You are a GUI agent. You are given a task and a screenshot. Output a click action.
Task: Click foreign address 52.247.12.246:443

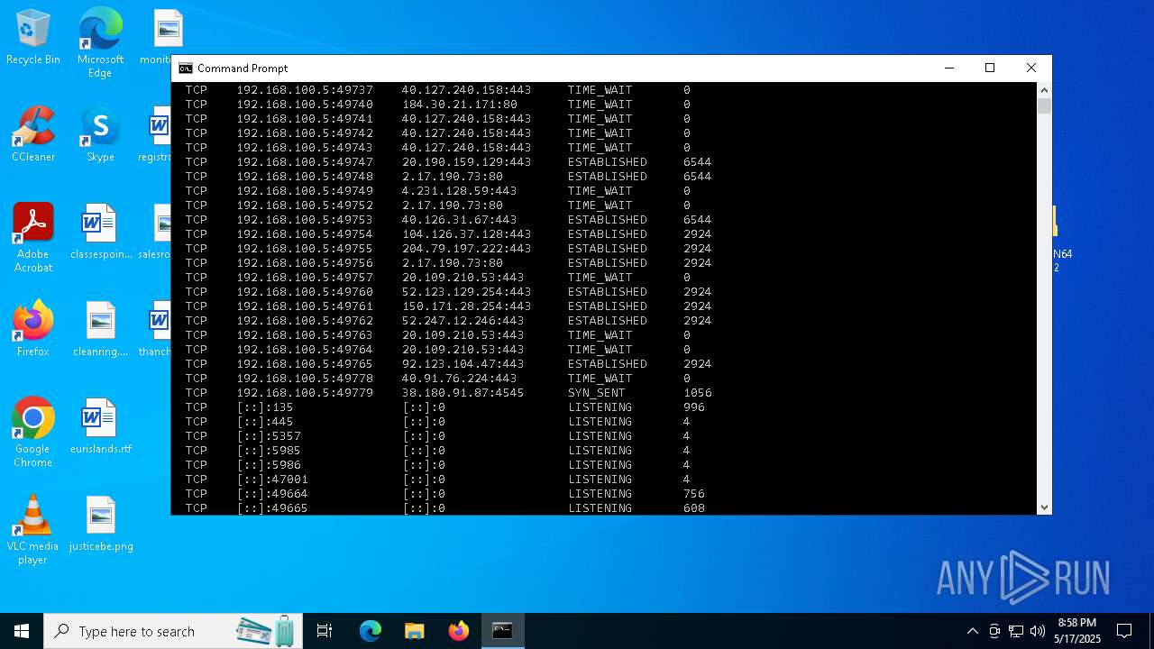[463, 321]
